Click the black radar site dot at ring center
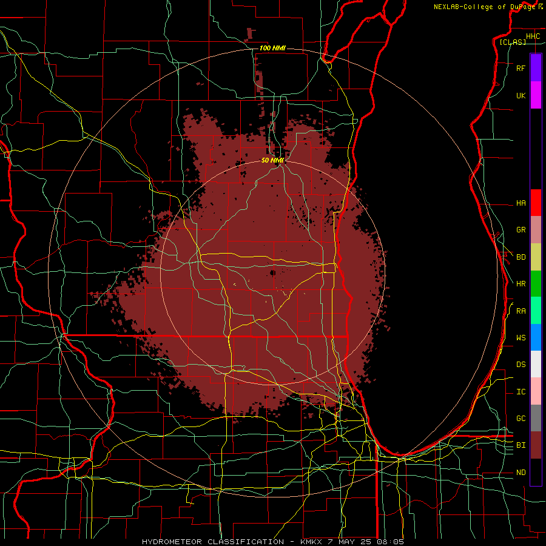Screen dimensions: 546x546 tap(272, 272)
